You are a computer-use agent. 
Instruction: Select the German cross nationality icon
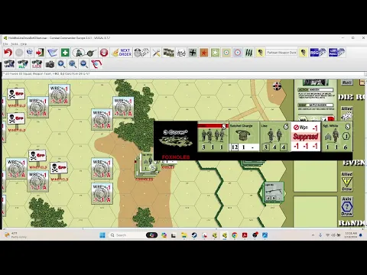click(x=193, y=53)
